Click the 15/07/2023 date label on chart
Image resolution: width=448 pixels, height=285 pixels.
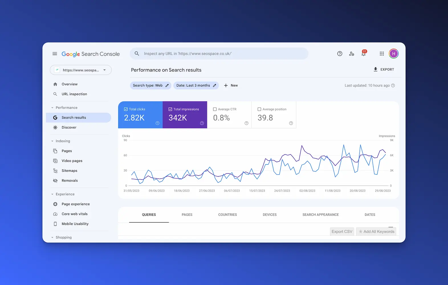tap(257, 191)
